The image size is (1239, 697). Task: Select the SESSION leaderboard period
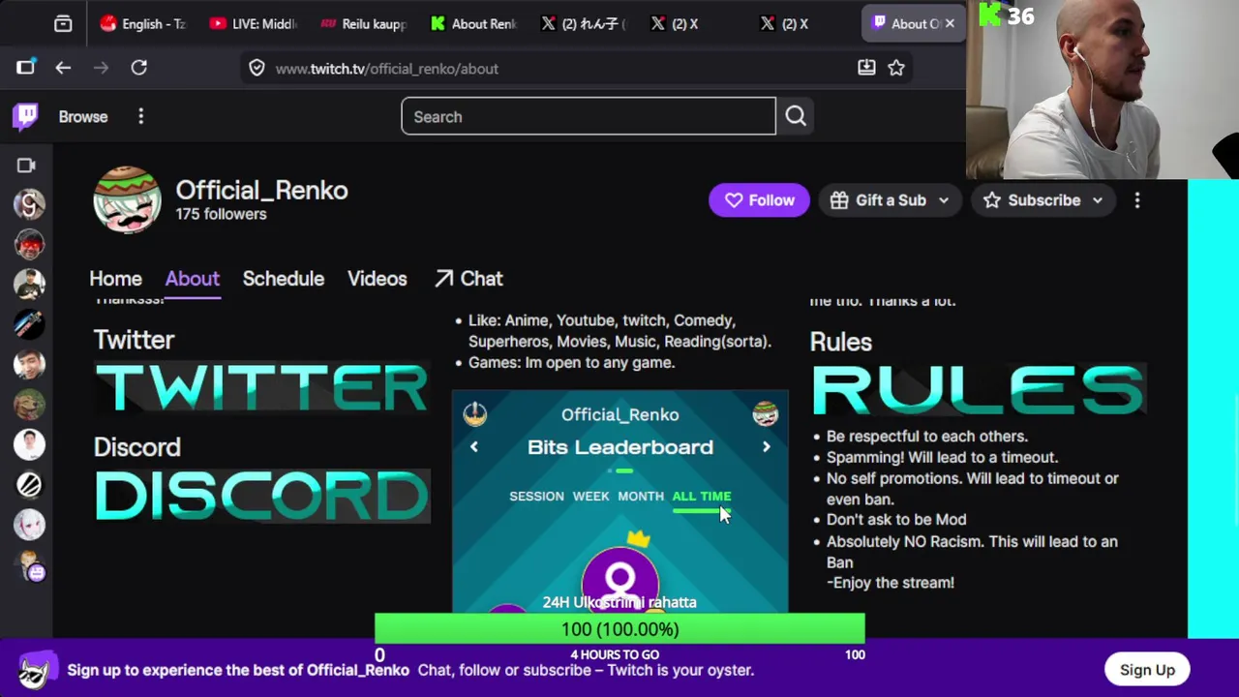pos(536,496)
